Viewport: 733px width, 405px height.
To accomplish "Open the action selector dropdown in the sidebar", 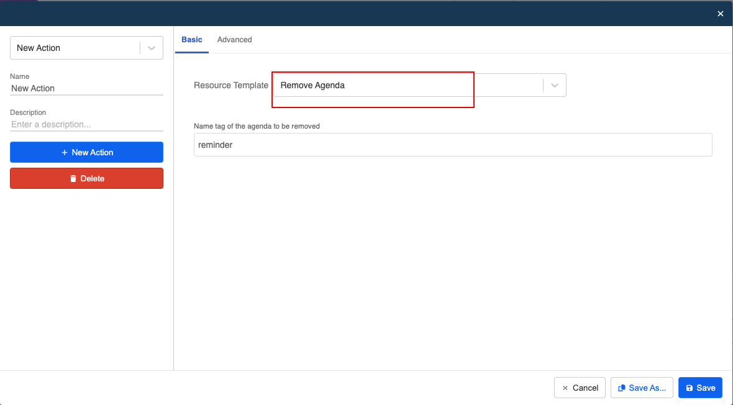I will pyautogui.click(x=151, y=47).
